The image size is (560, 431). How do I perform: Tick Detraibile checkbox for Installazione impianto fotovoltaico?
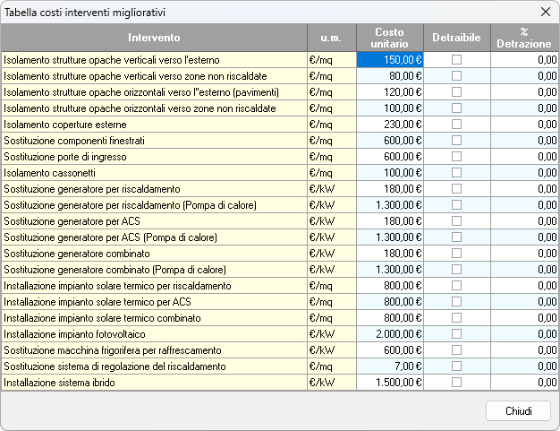coord(456,333)
